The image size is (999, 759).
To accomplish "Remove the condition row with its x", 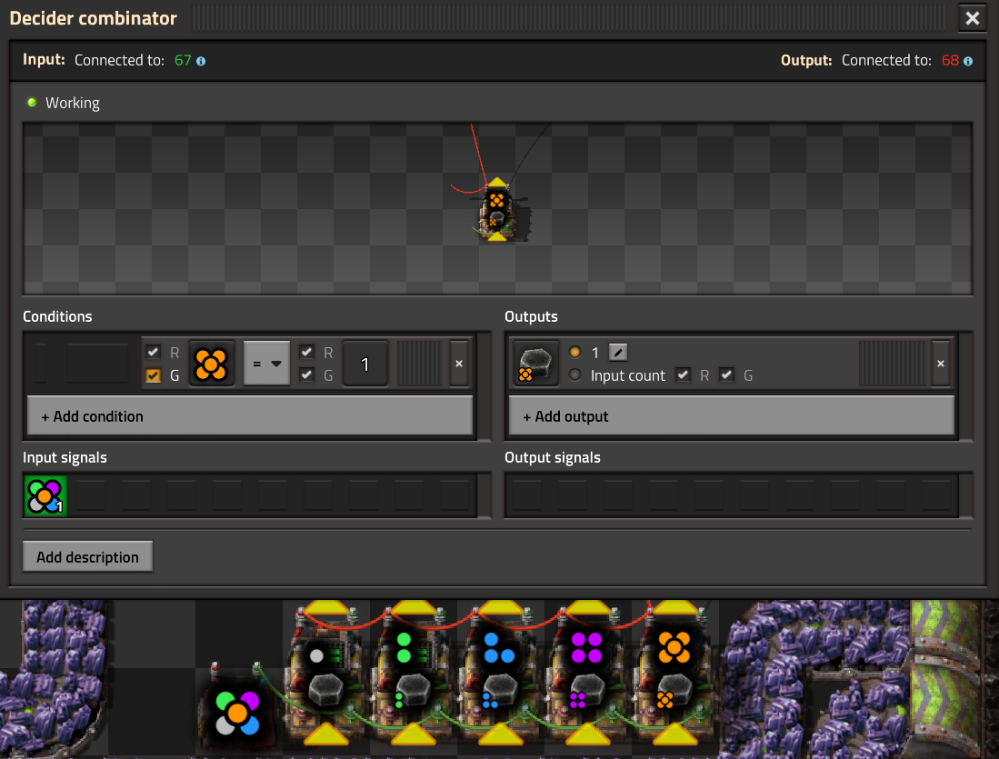I will click(x=459, y=364).
